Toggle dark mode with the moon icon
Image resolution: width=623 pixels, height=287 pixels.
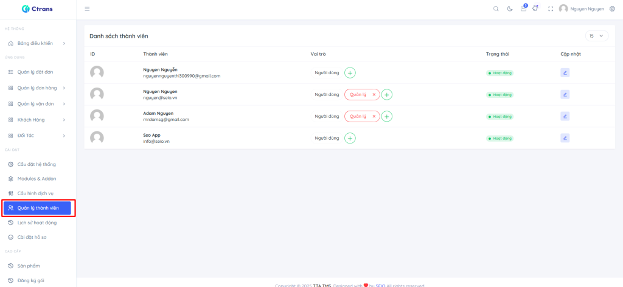pos(510,9)
